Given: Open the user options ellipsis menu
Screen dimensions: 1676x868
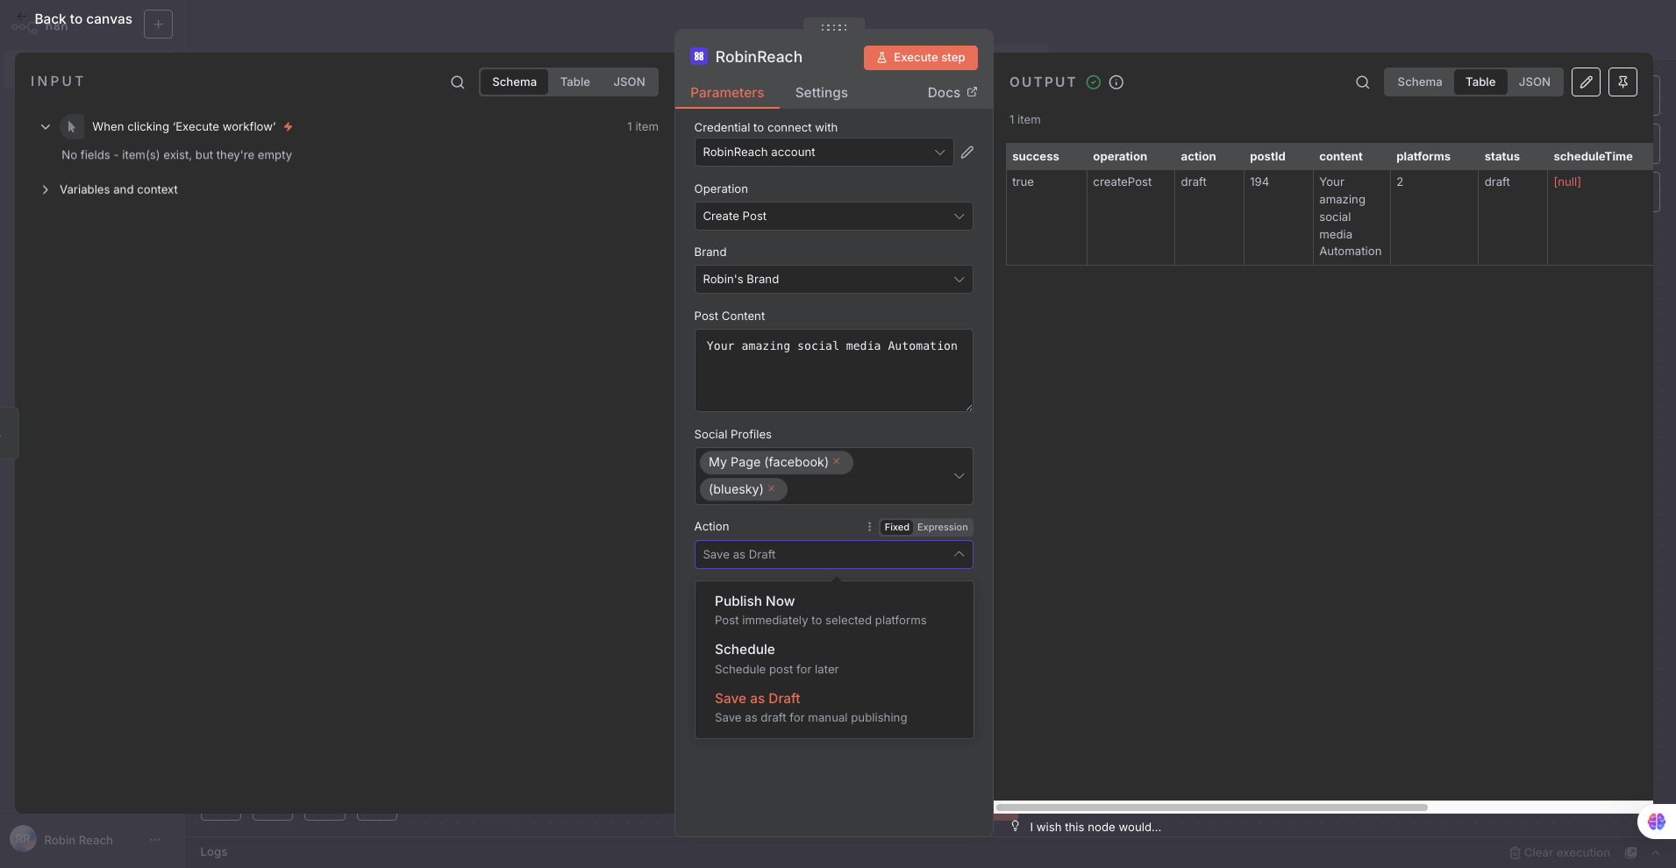Looking at the screenshot, I should pos(155,840).
